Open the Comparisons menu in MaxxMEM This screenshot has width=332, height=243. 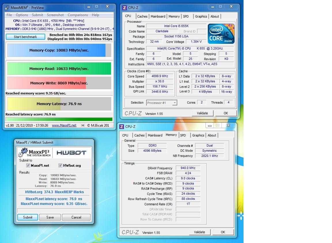[x=78, y=15]
